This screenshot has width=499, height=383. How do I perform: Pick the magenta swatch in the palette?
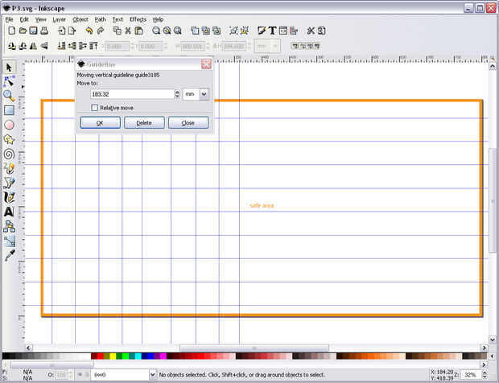pyautogui.click(x=163, y=356)
